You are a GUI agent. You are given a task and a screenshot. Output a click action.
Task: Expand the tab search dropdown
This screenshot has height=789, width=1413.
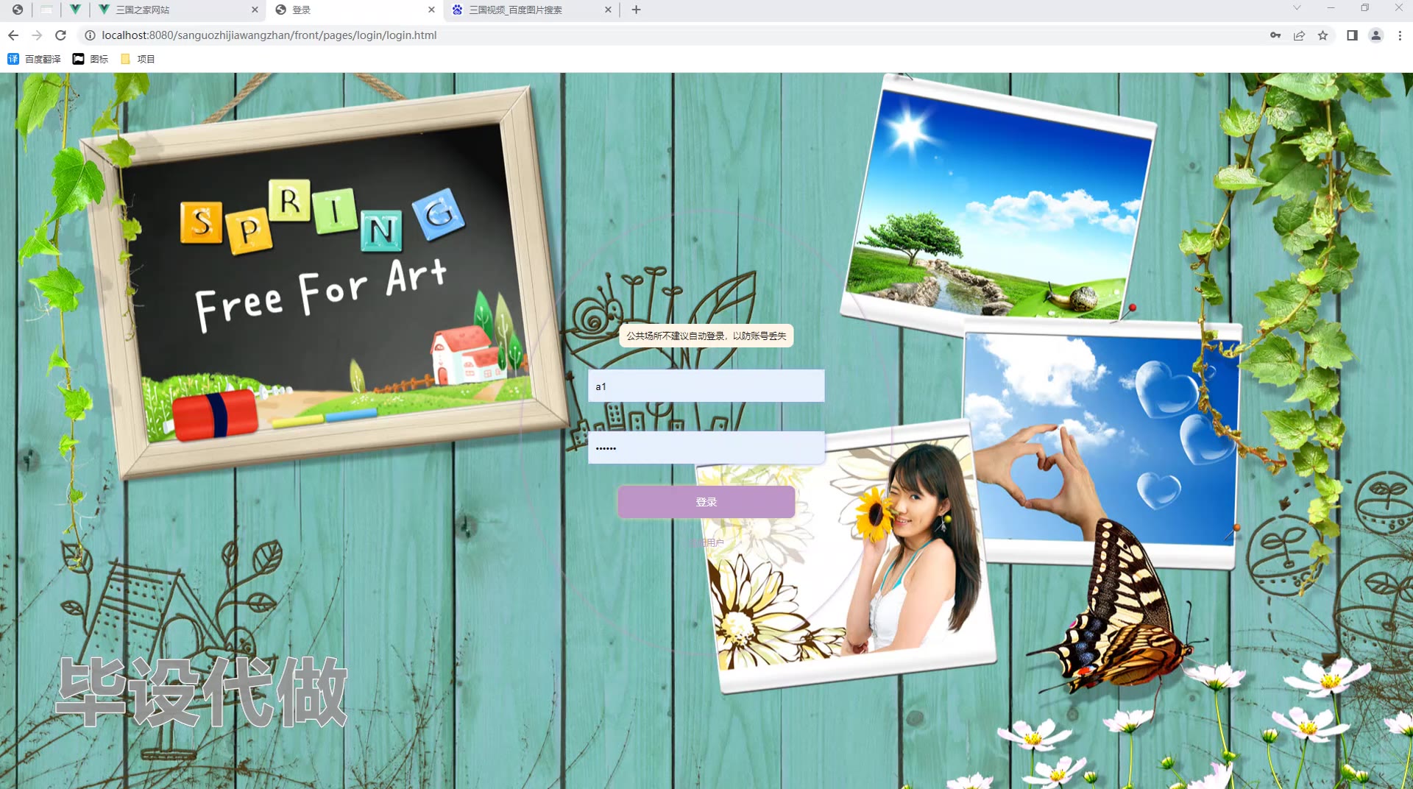tap(1297, 8)
